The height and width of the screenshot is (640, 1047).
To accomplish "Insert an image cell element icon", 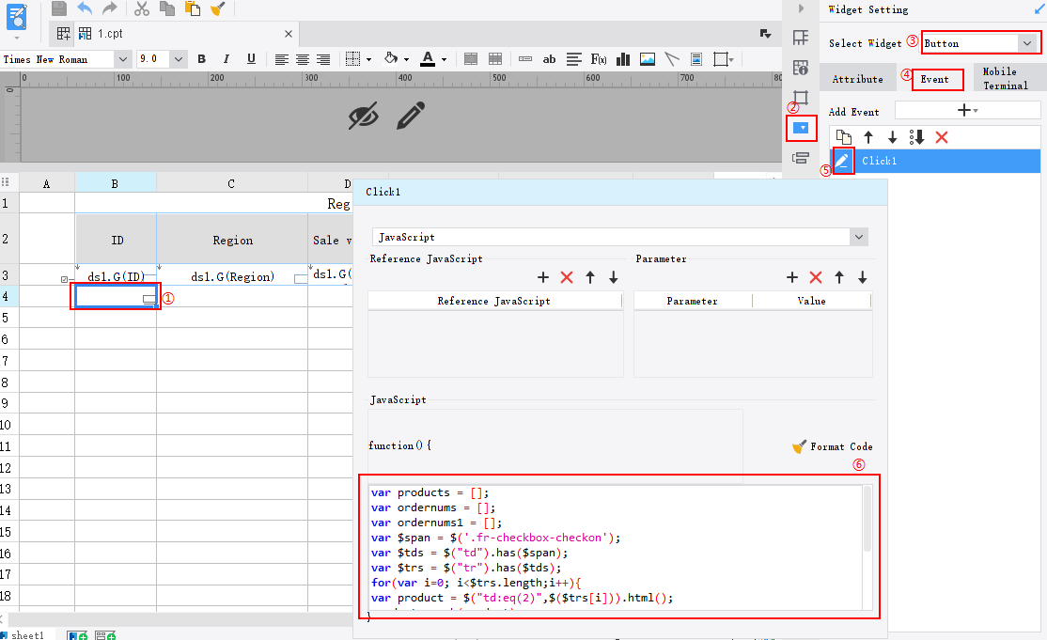I will (x=647, y=58).
